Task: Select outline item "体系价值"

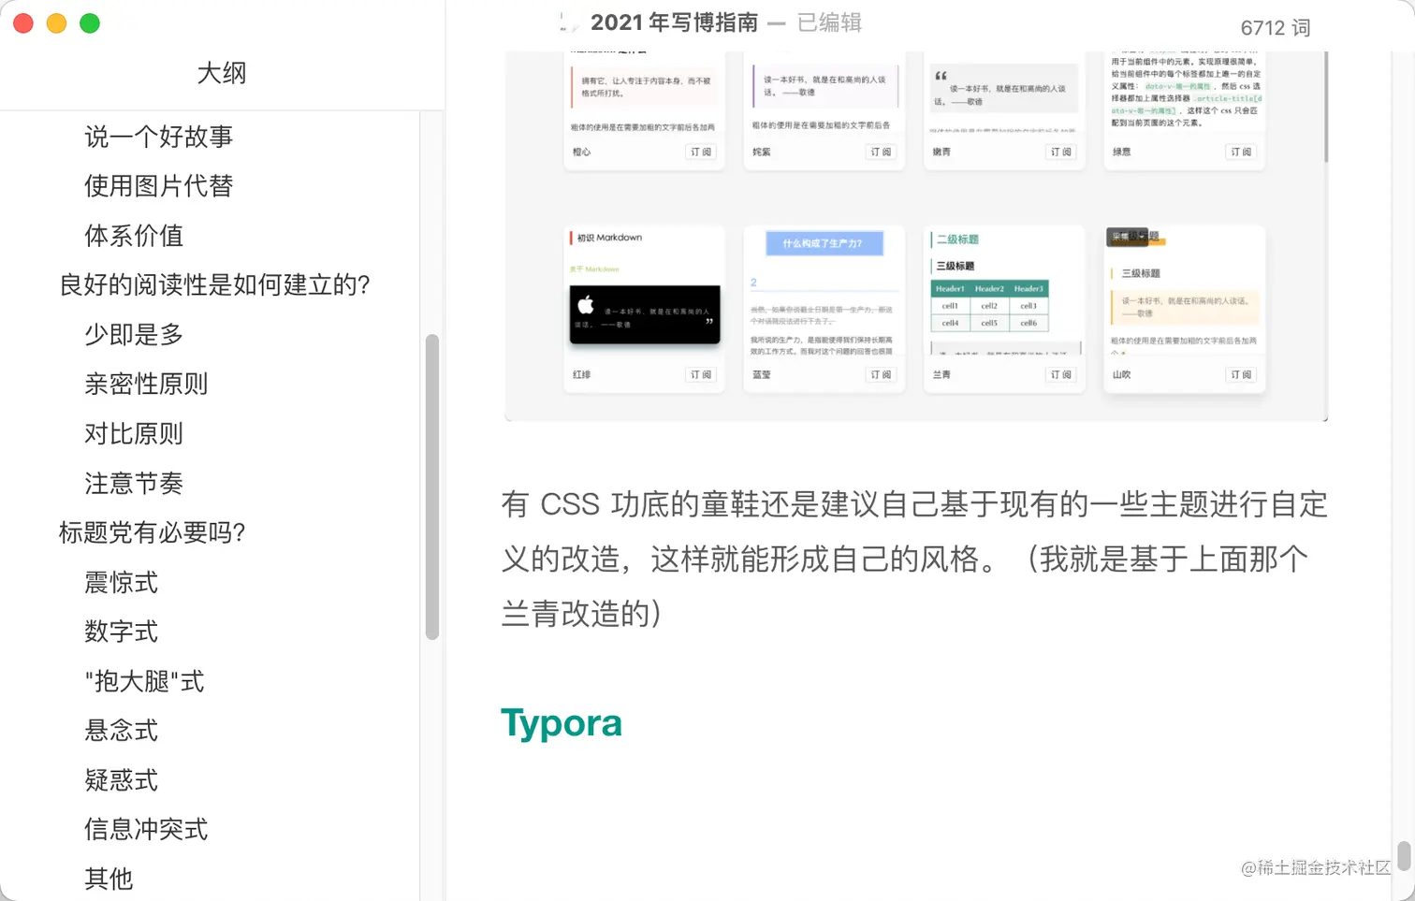Action: [134, 236]
